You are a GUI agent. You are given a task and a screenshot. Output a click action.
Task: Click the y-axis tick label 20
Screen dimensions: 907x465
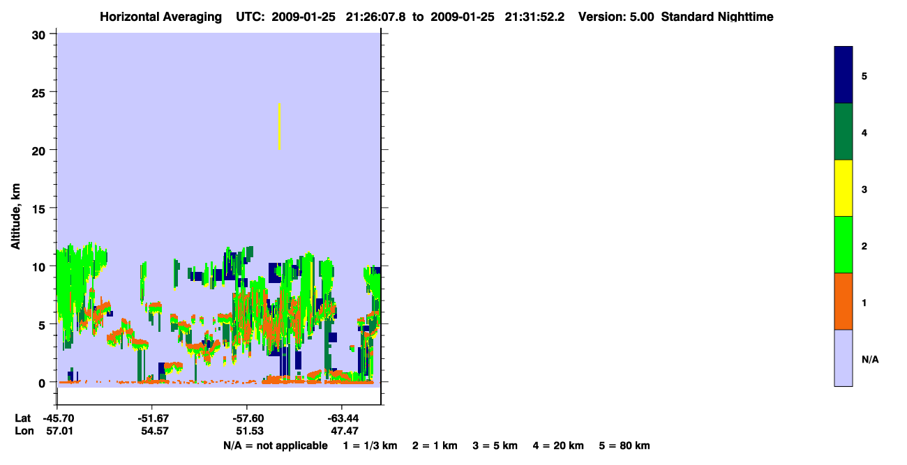[x=40, y=151]
